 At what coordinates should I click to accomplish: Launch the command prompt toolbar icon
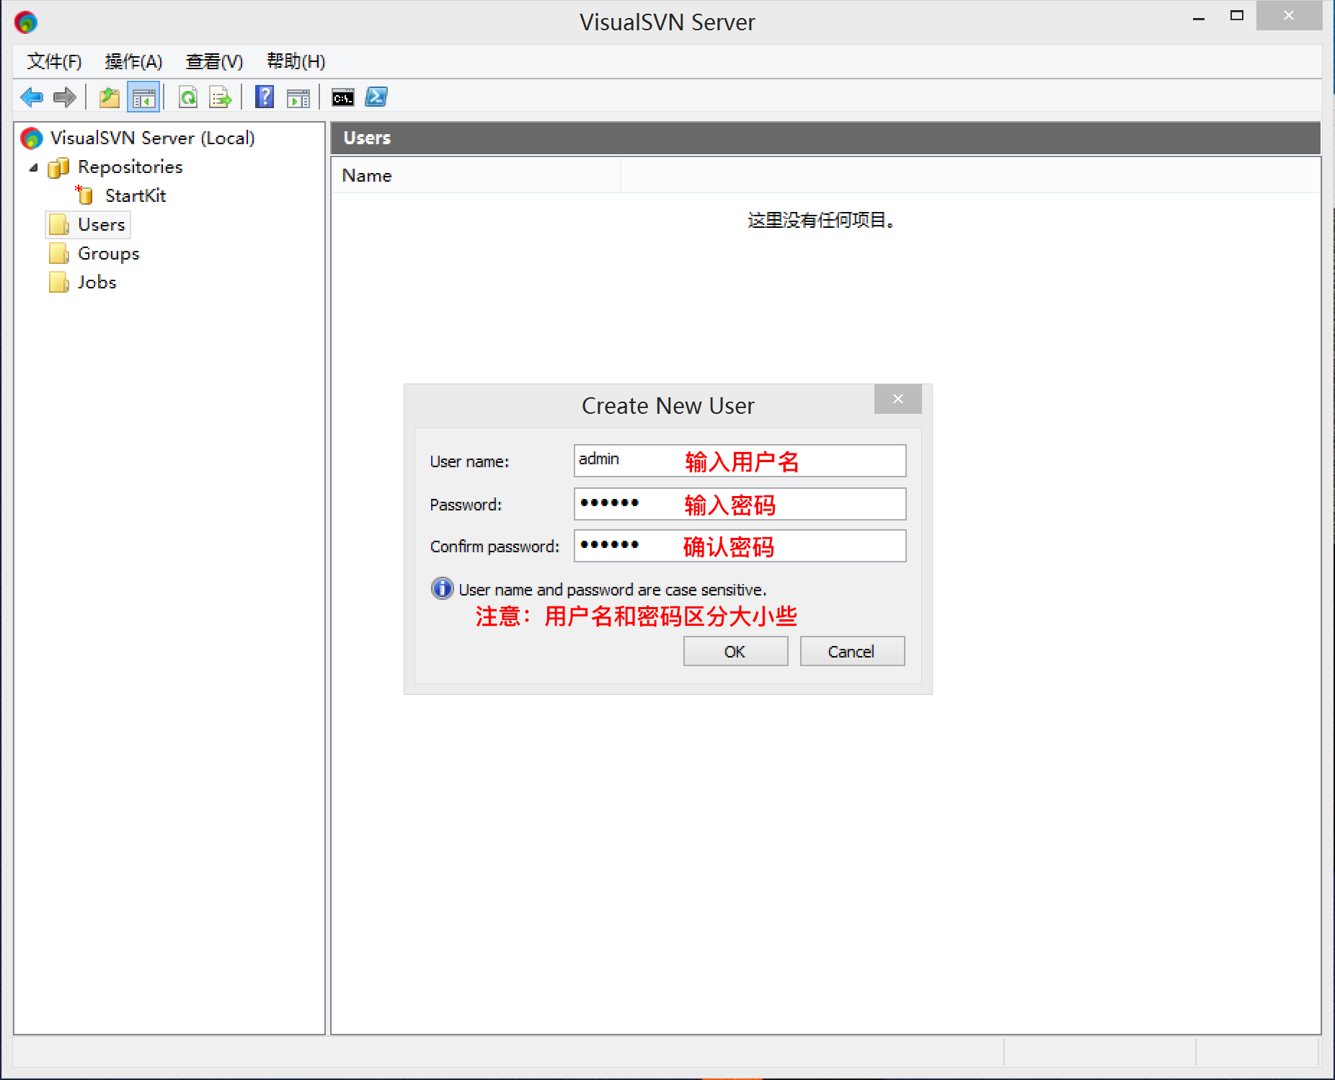[342, 97]
